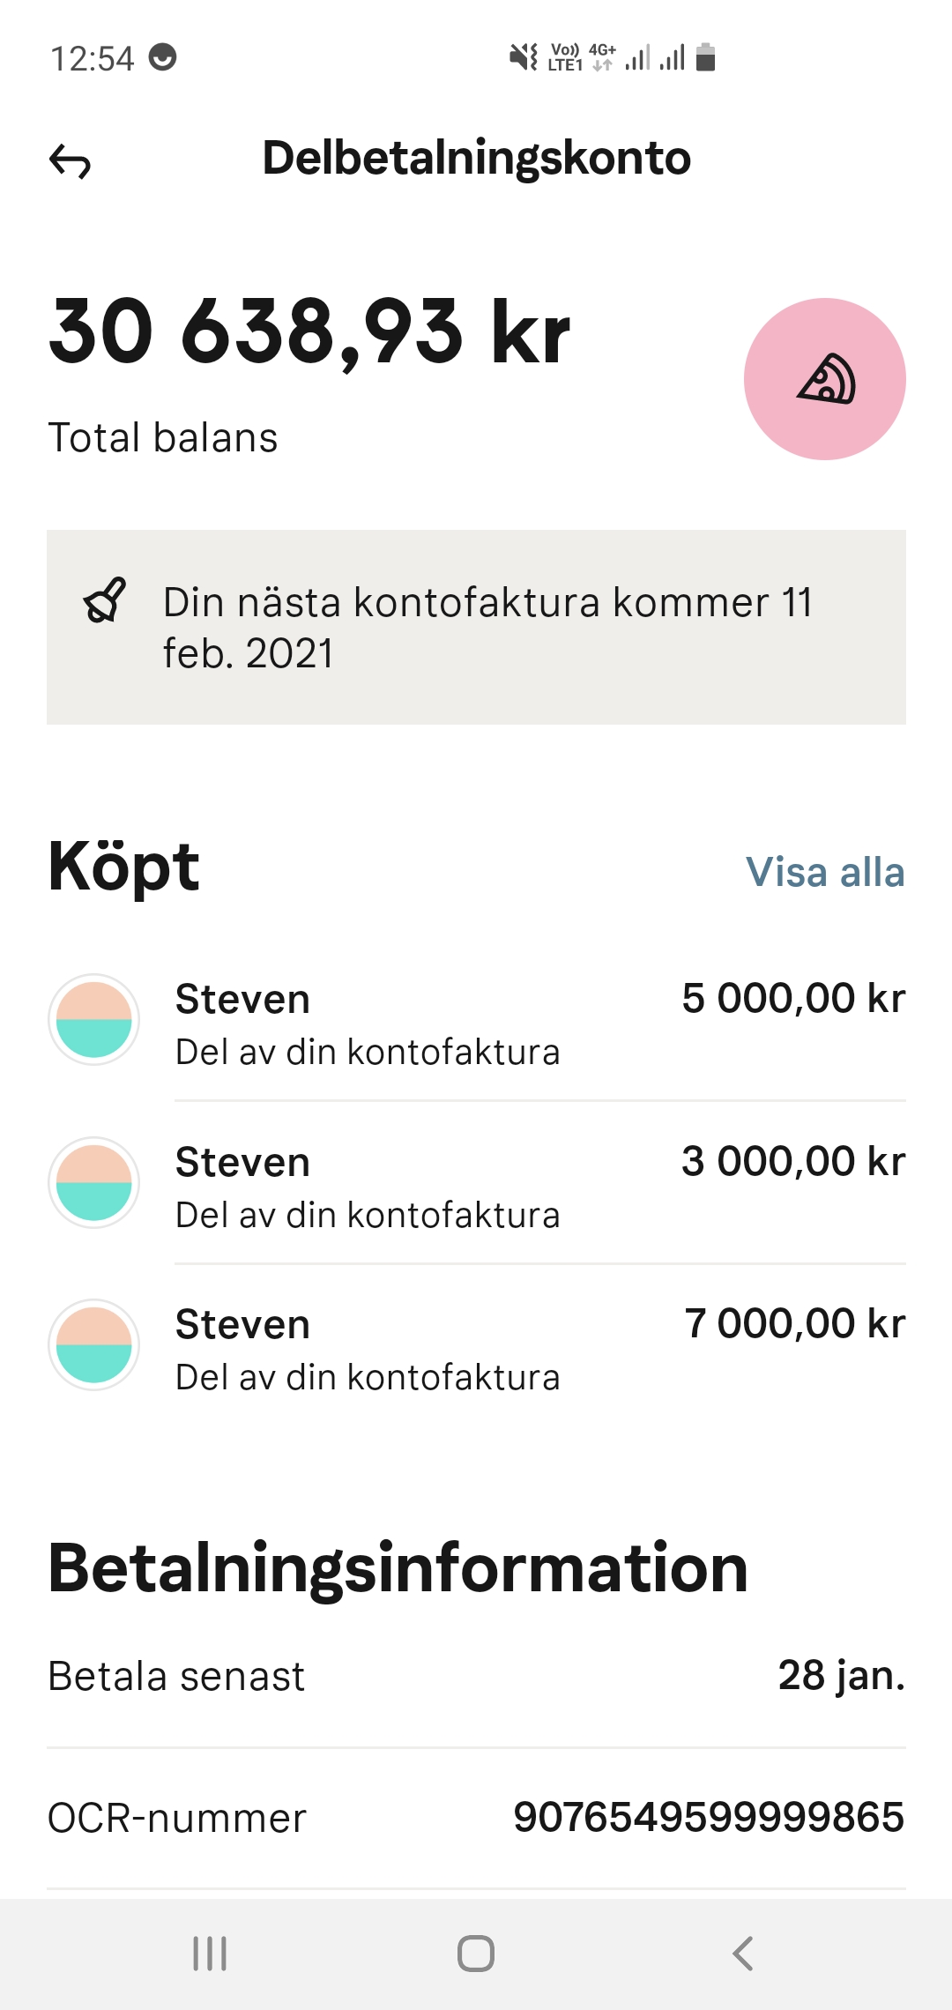The width and height of the screenshot is (952, 2010).
Task: Tap the Delbetalningskonto page title
Action: coord(476,159)
